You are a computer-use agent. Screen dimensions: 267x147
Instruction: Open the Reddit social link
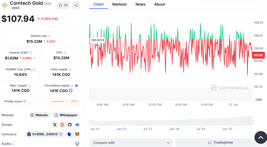pyautogui.click(x=62, y=125)
